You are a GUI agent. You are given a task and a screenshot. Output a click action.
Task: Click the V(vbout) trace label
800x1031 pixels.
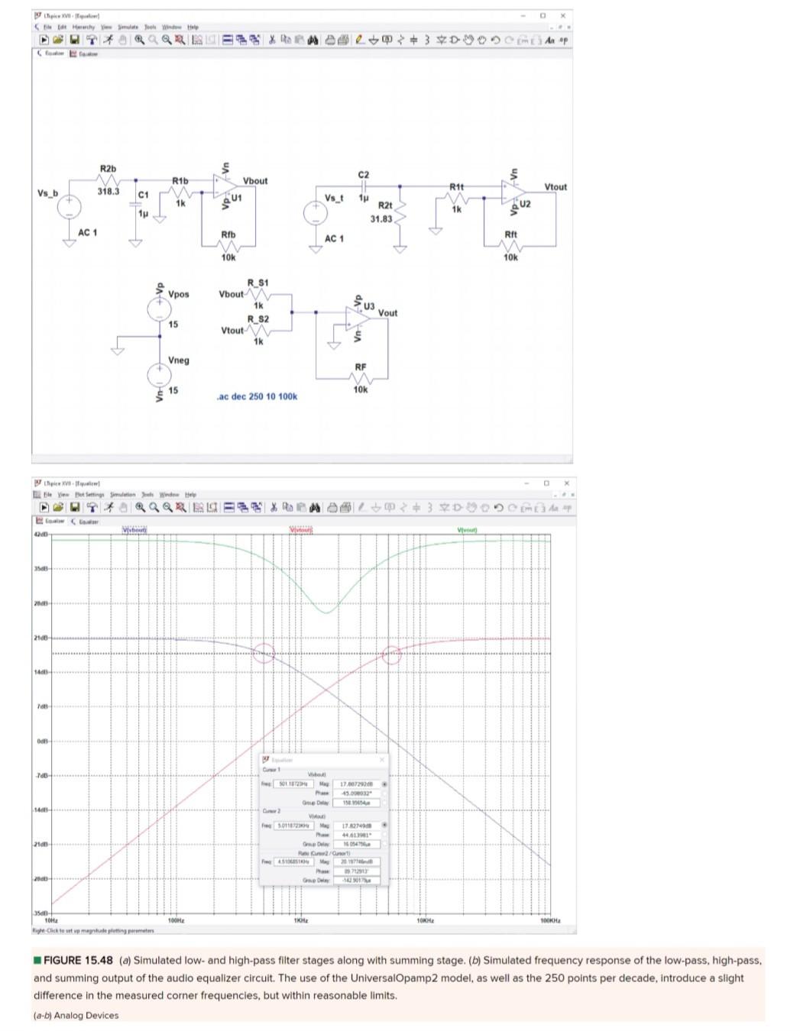click(135, 530)
